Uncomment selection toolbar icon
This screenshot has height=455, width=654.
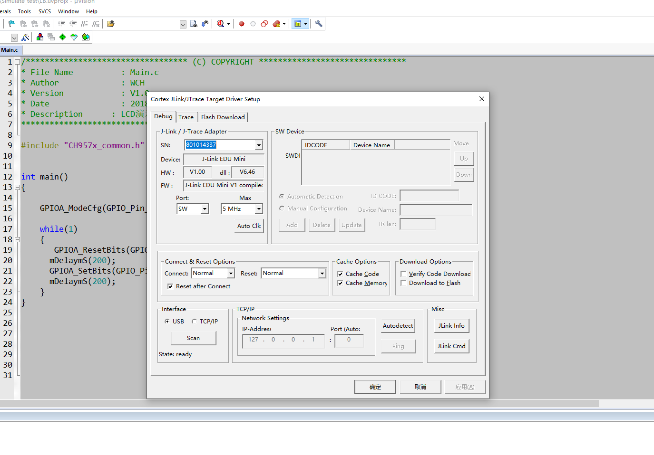(96, 24)
